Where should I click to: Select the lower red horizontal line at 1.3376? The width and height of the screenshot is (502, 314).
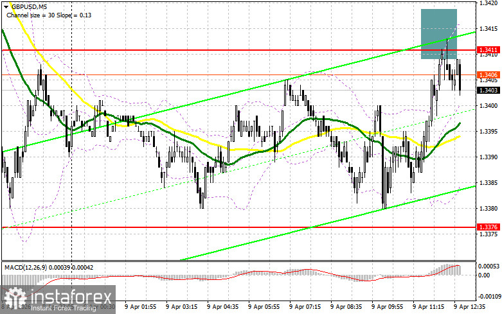click(239, 227)
